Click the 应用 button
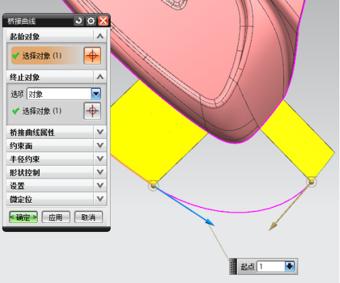The width and height of the screenshot is (340, 283). (x=56, y=217)
